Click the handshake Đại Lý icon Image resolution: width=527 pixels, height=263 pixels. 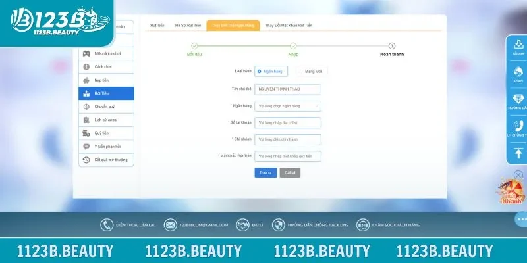(242, 225)
